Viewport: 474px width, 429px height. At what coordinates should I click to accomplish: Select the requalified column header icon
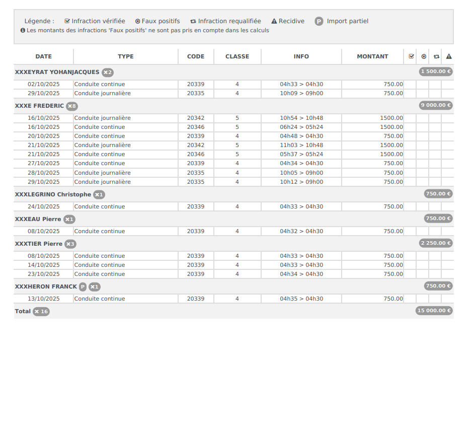436,56
